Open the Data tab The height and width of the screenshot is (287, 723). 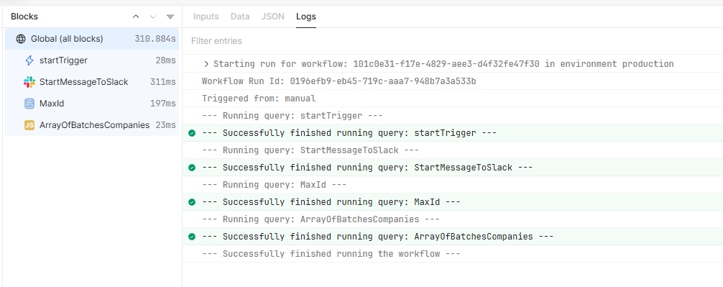point(240,17)
